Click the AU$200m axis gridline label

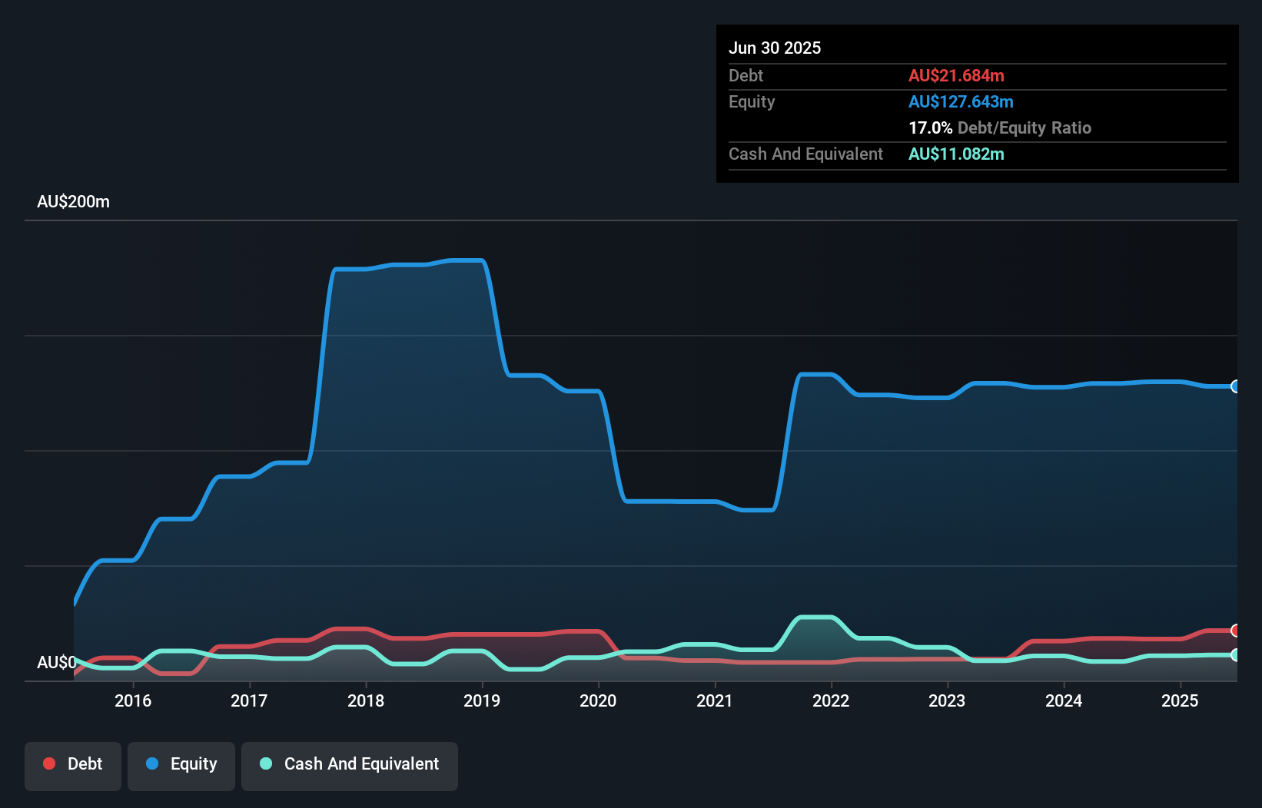coord(74,201)
